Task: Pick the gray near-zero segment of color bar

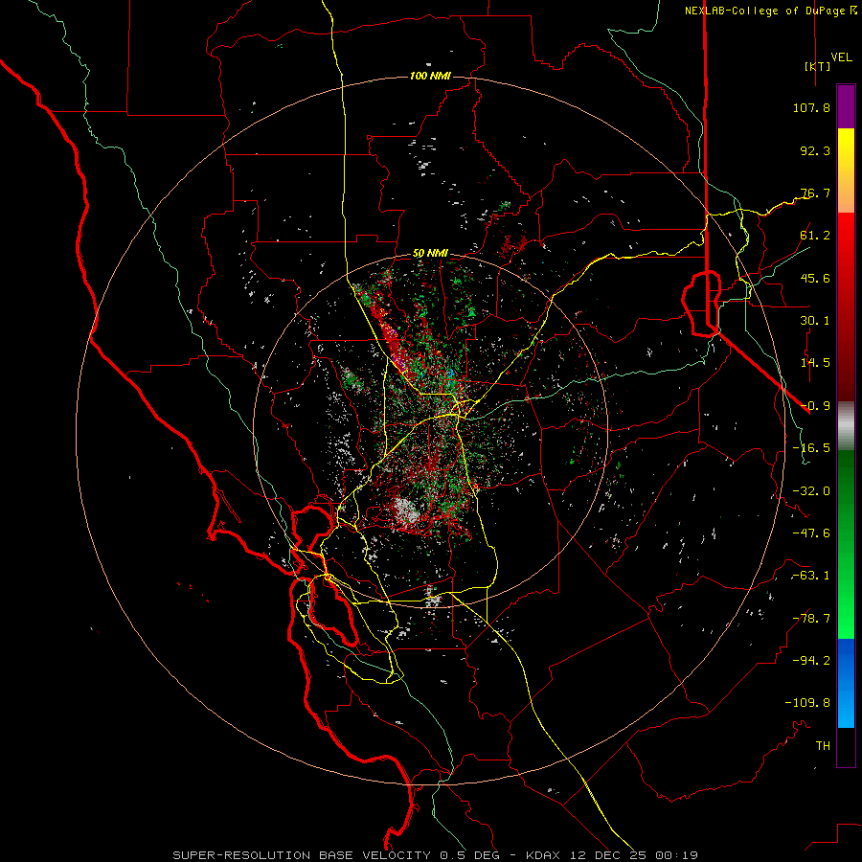Action: point(846,424)
